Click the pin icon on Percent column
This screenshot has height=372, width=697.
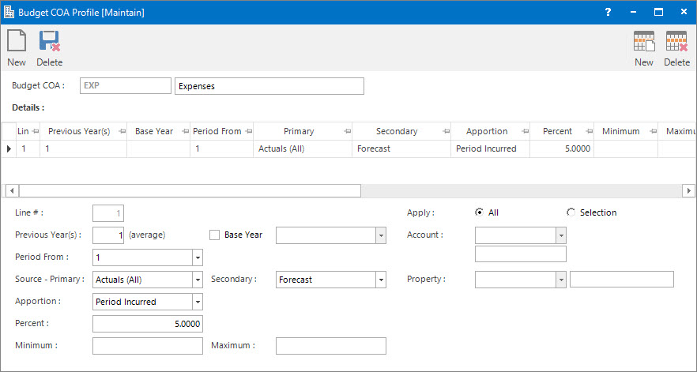tap(590, 132)
